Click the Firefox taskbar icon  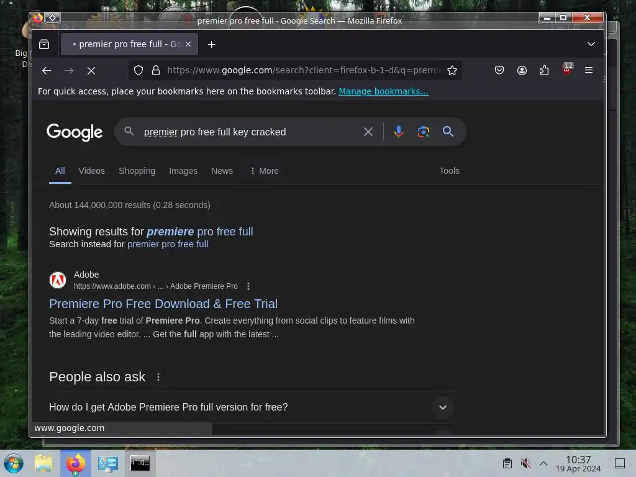[x=76, y=463]
